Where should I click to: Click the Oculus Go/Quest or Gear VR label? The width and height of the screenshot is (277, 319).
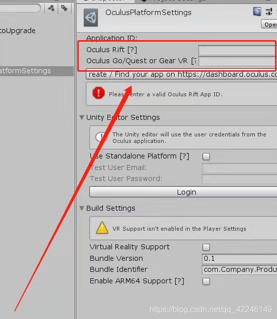142,61
